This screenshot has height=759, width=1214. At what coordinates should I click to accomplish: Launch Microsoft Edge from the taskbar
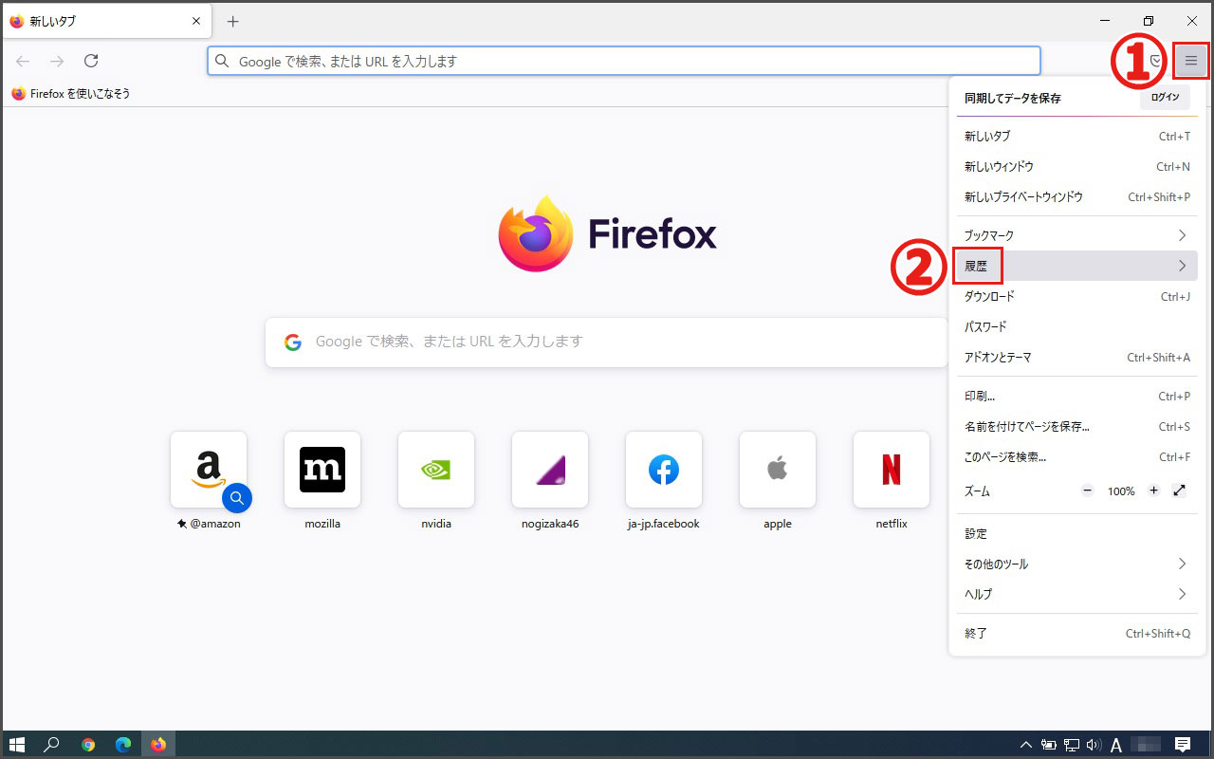coord(123,745)
